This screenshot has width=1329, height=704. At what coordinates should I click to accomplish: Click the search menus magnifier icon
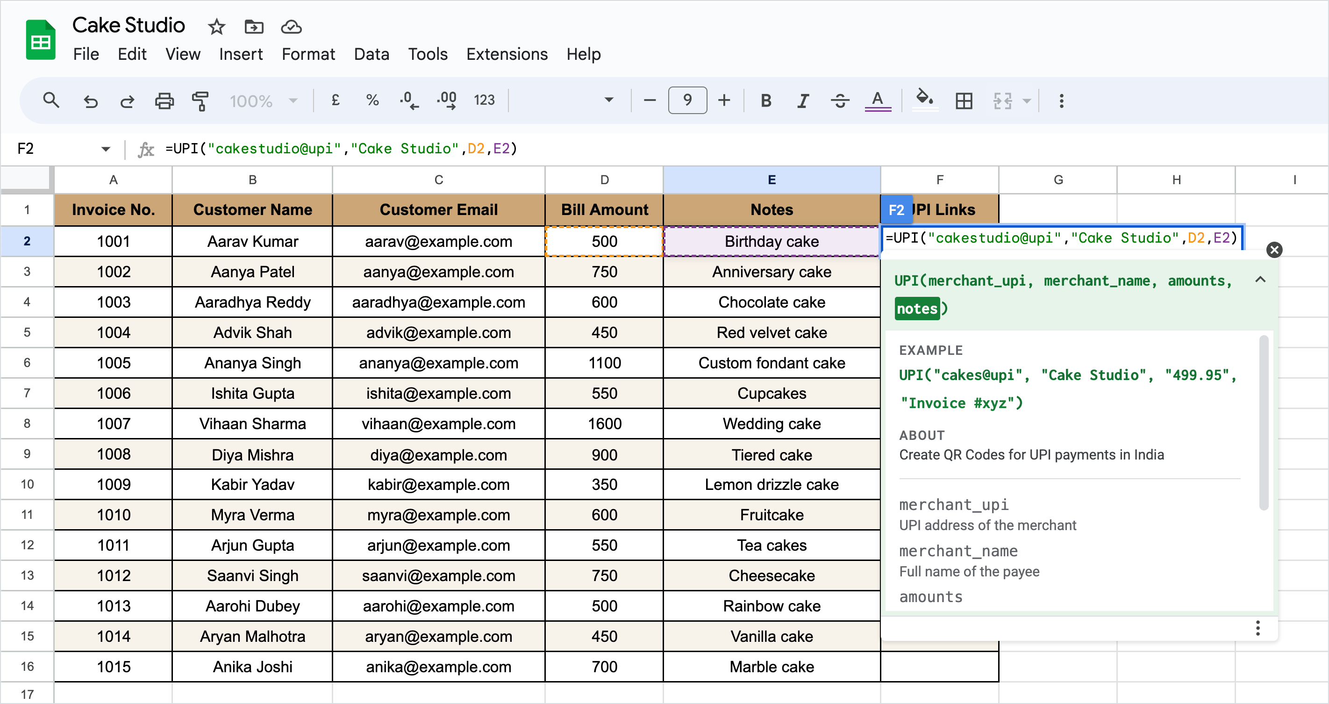click(50, 100)
